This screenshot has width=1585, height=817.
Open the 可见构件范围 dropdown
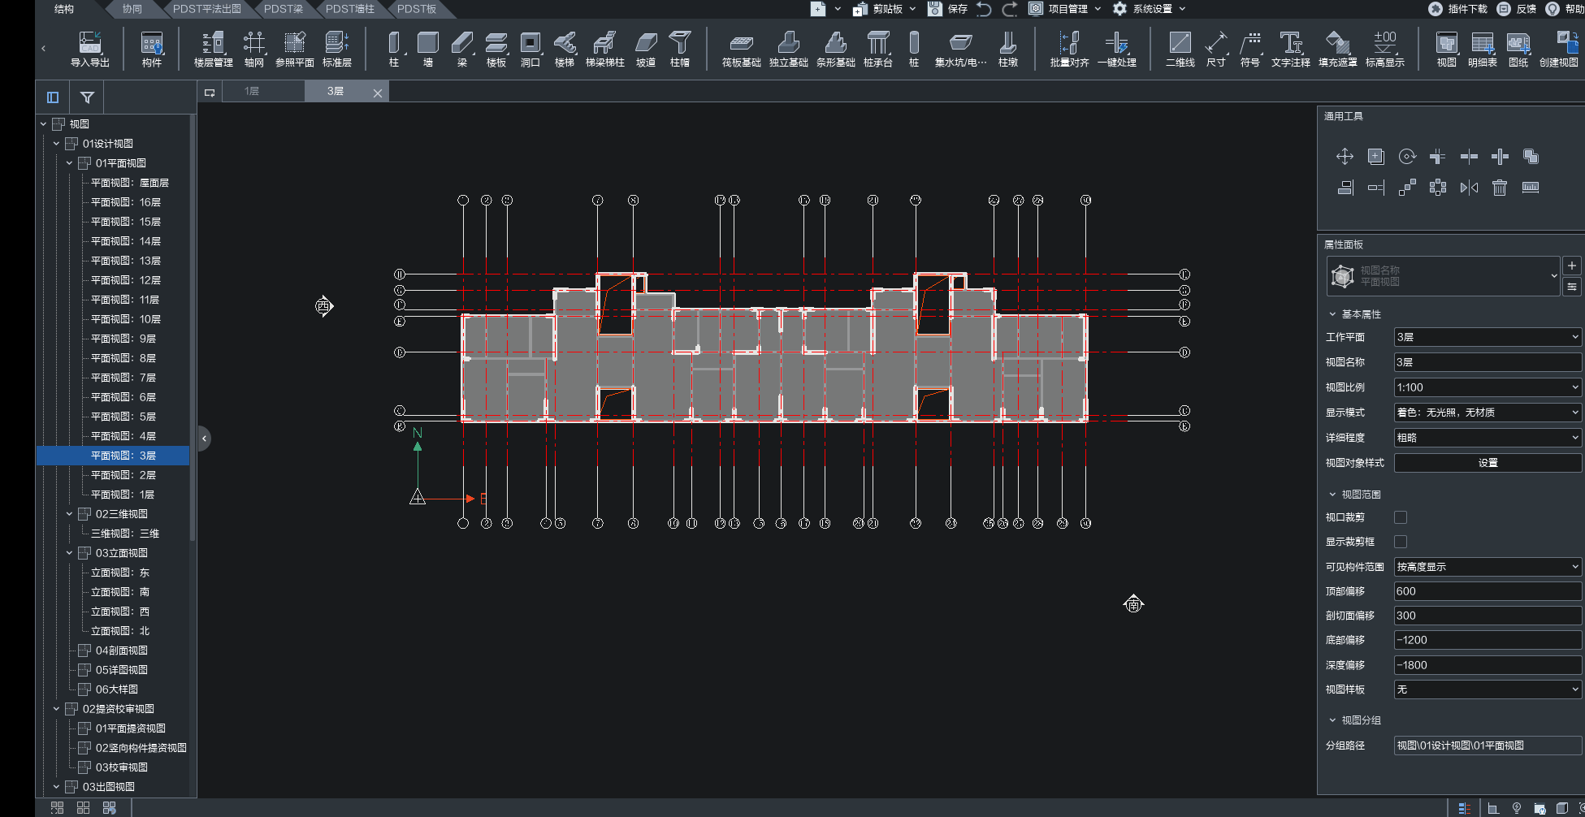point(1488,567)
